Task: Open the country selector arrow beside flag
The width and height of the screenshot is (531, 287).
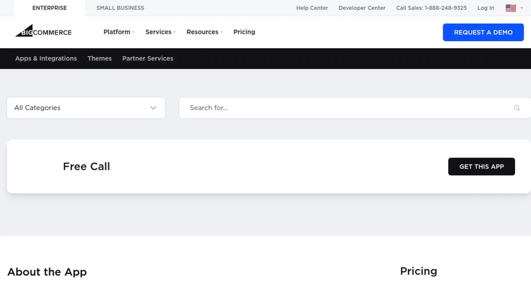Action: click(521, 8)
